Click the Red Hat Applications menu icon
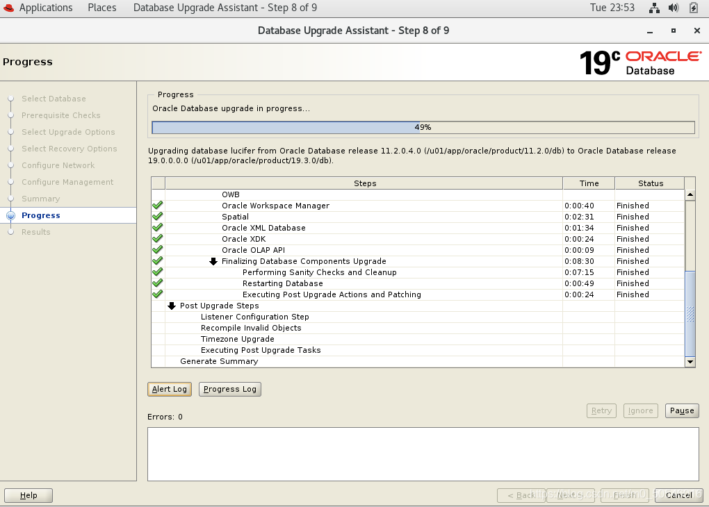Image resolution: width=709 pixels, height=507 pixels. pos(8,8)
